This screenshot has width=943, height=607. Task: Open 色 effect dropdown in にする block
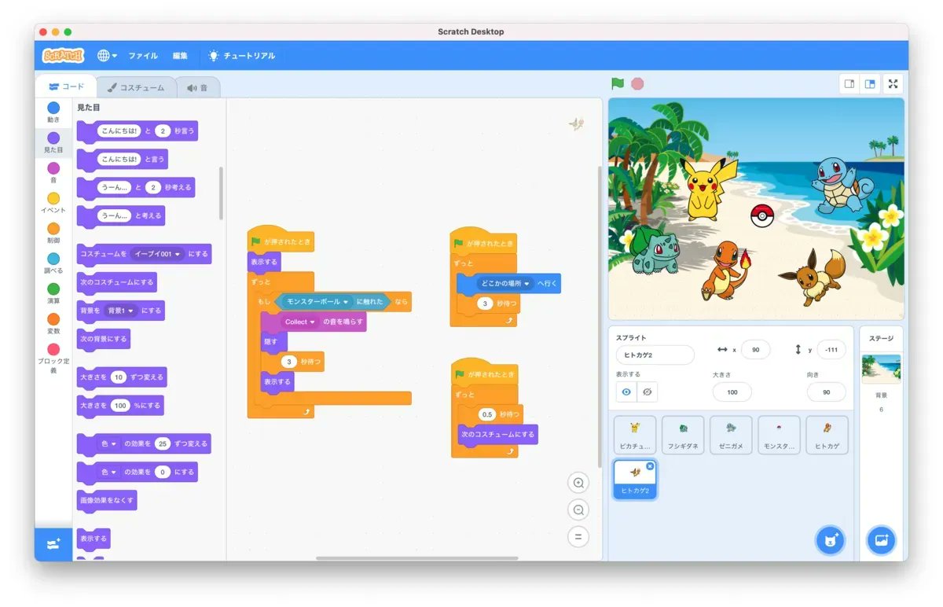click(109, 472)
